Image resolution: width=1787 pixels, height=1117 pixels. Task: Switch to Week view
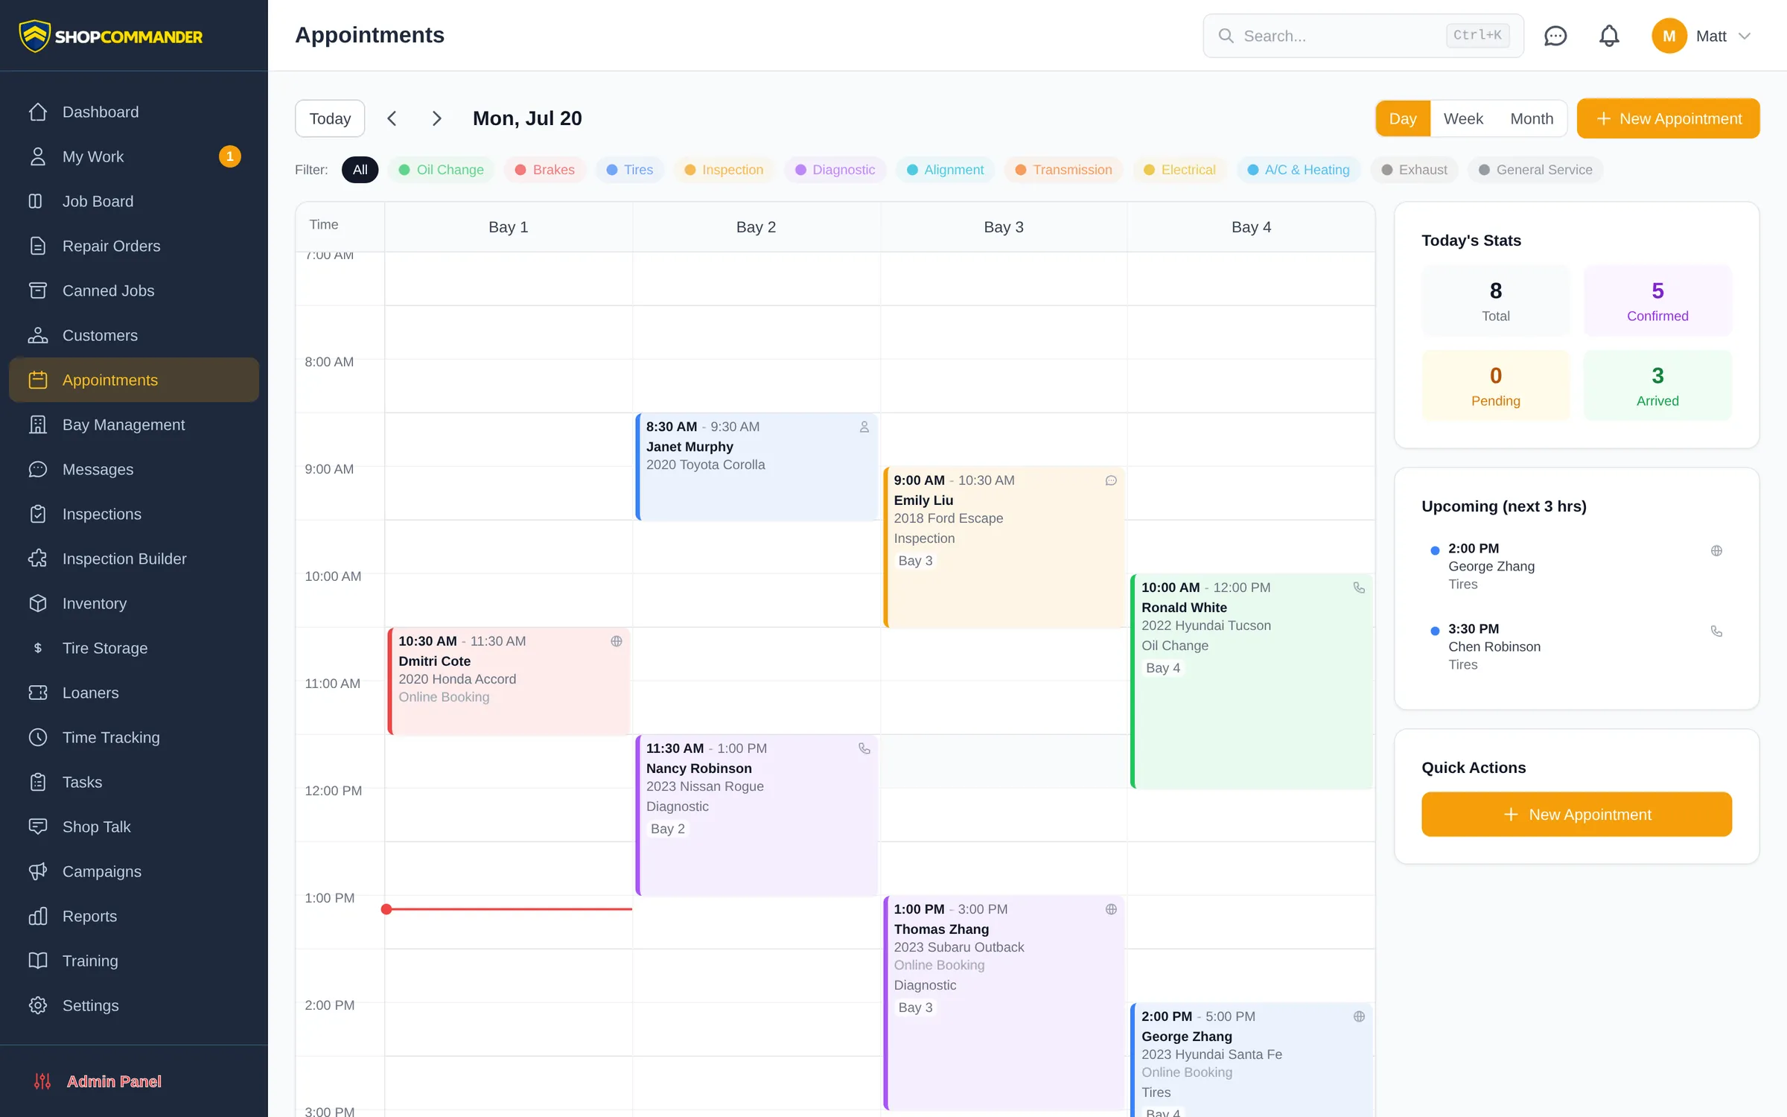1463,118
